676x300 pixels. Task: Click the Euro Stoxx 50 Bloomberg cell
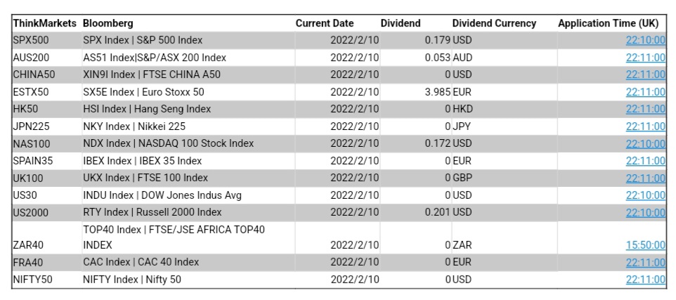click(143, 92)
